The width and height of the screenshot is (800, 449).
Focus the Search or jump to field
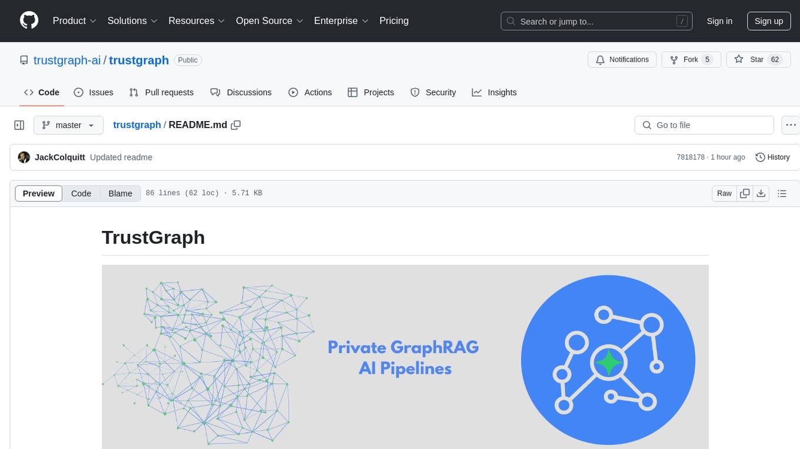(596, 21)
